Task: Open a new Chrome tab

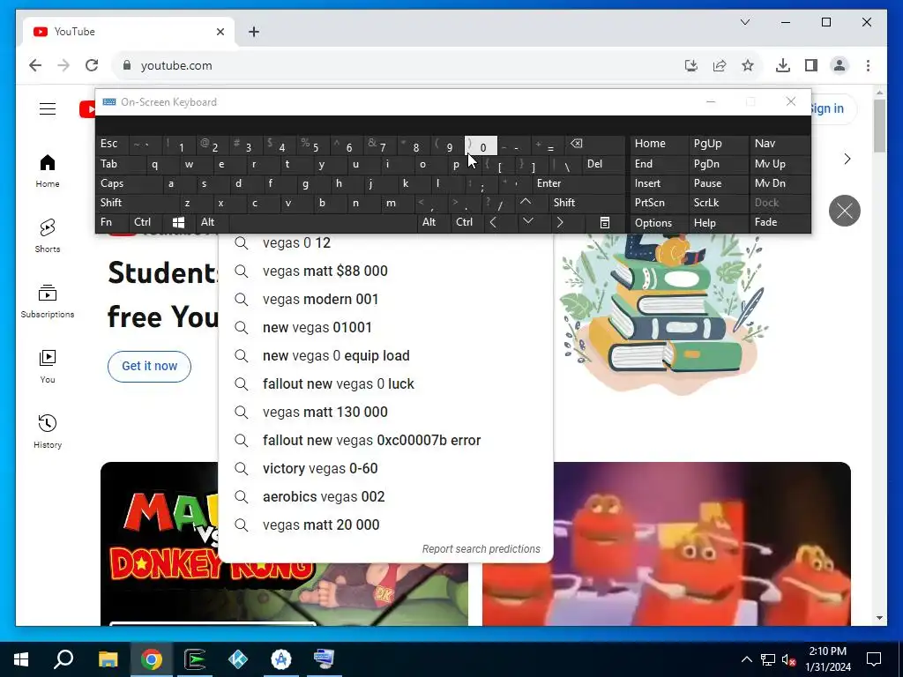Action: click(x=254, y=32)
